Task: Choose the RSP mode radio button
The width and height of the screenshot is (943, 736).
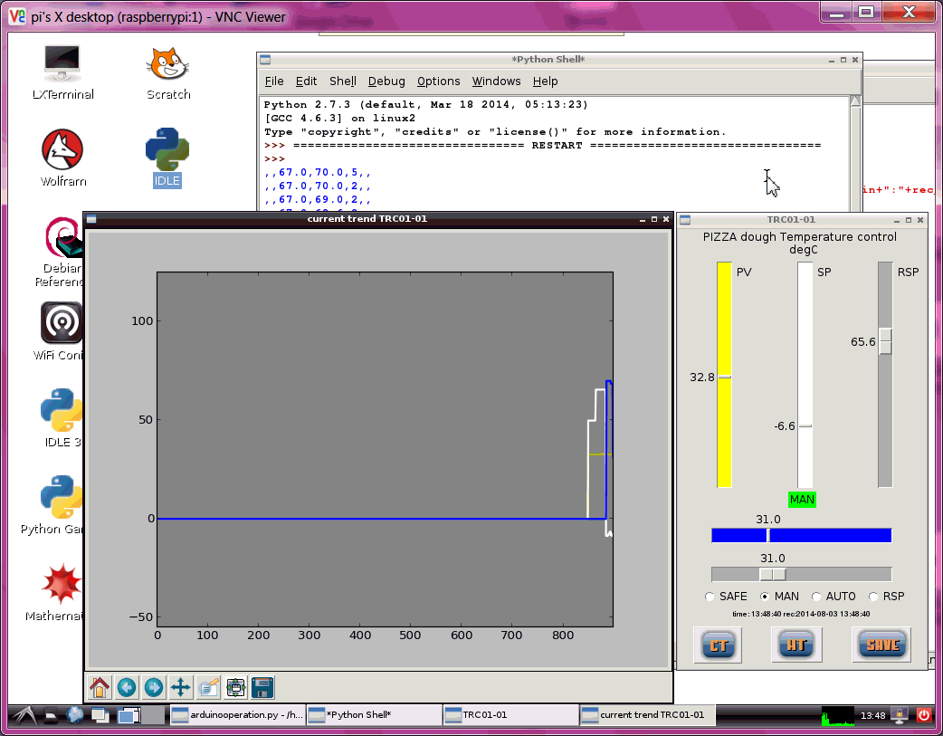Action: (874, 597)
